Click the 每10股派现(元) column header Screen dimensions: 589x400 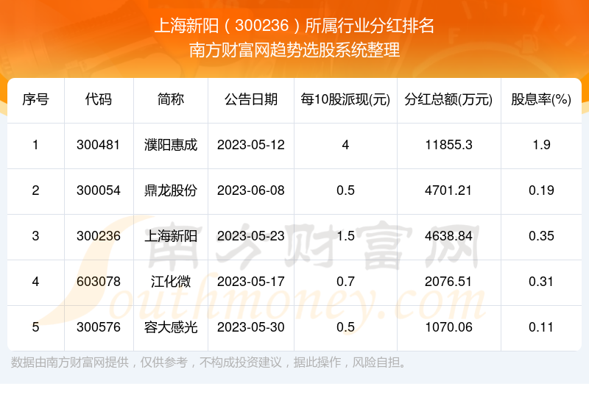tap(345, 100)
